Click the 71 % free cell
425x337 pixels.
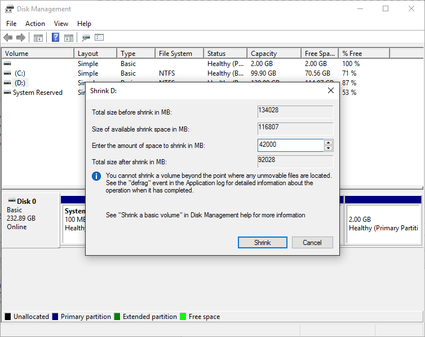pyautogui.click(x=349, y=73)
